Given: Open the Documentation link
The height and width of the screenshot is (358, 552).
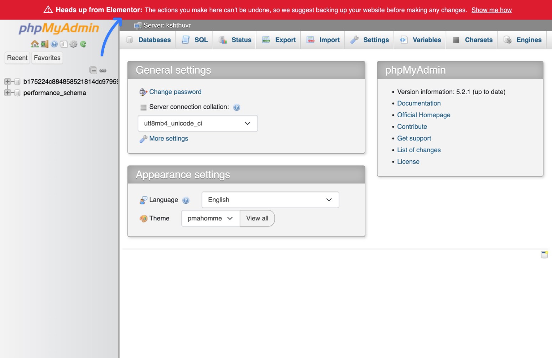Looking at the screenshot, I should (x=419, y=103).
